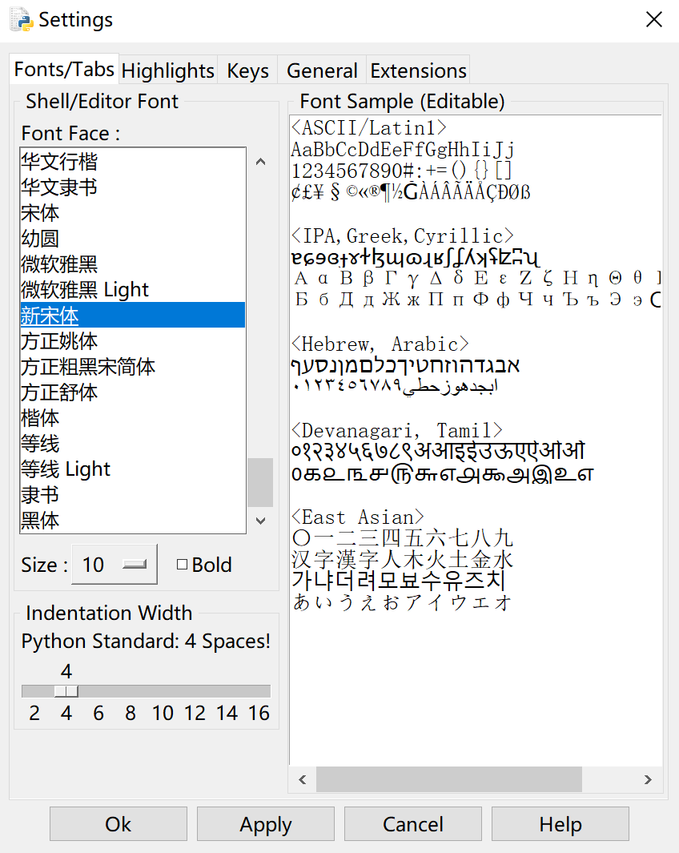Click the IPA, Greek, Cyrillic heading
Viewport: 679px width, 853px height.
402,235
